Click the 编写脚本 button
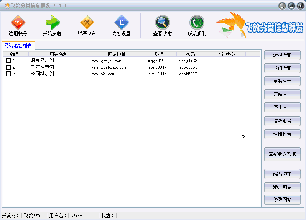 coord(282,174)
